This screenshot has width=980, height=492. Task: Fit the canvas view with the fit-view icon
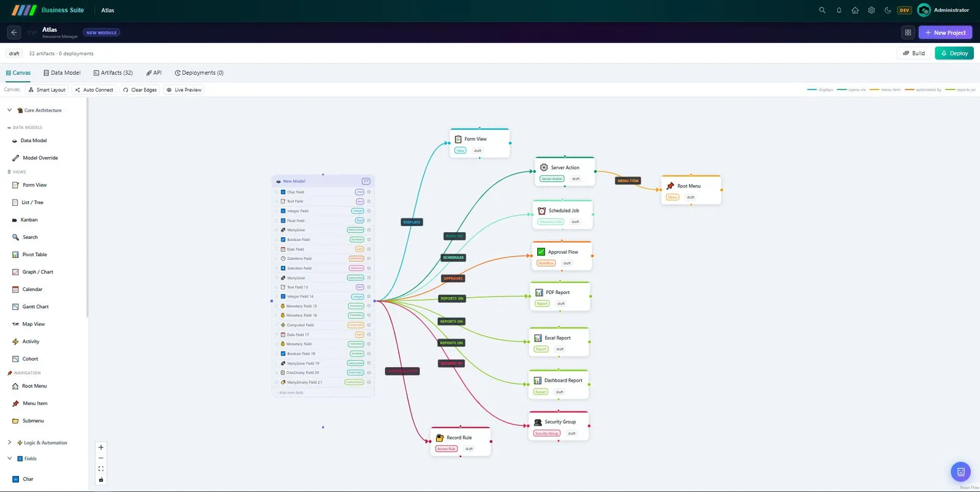tap(101, 469)
